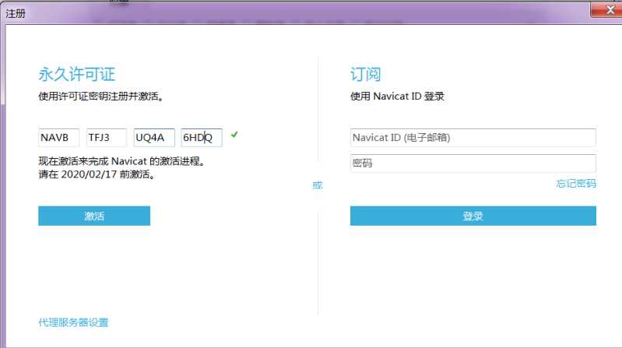Focus the Navicat ID email field
622x348 pixels.
click(x=473, y=138)
